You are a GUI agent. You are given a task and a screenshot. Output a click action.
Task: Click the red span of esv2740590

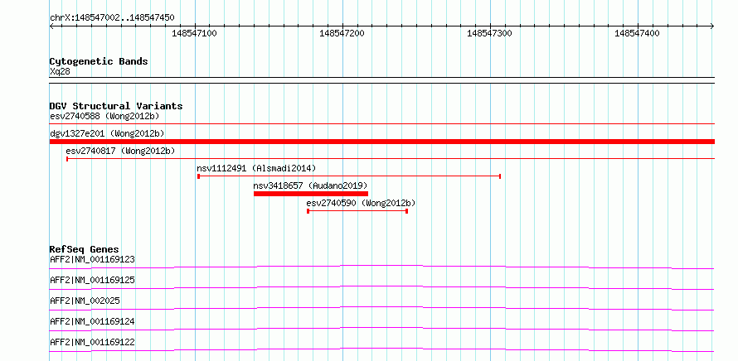[357, 211]
